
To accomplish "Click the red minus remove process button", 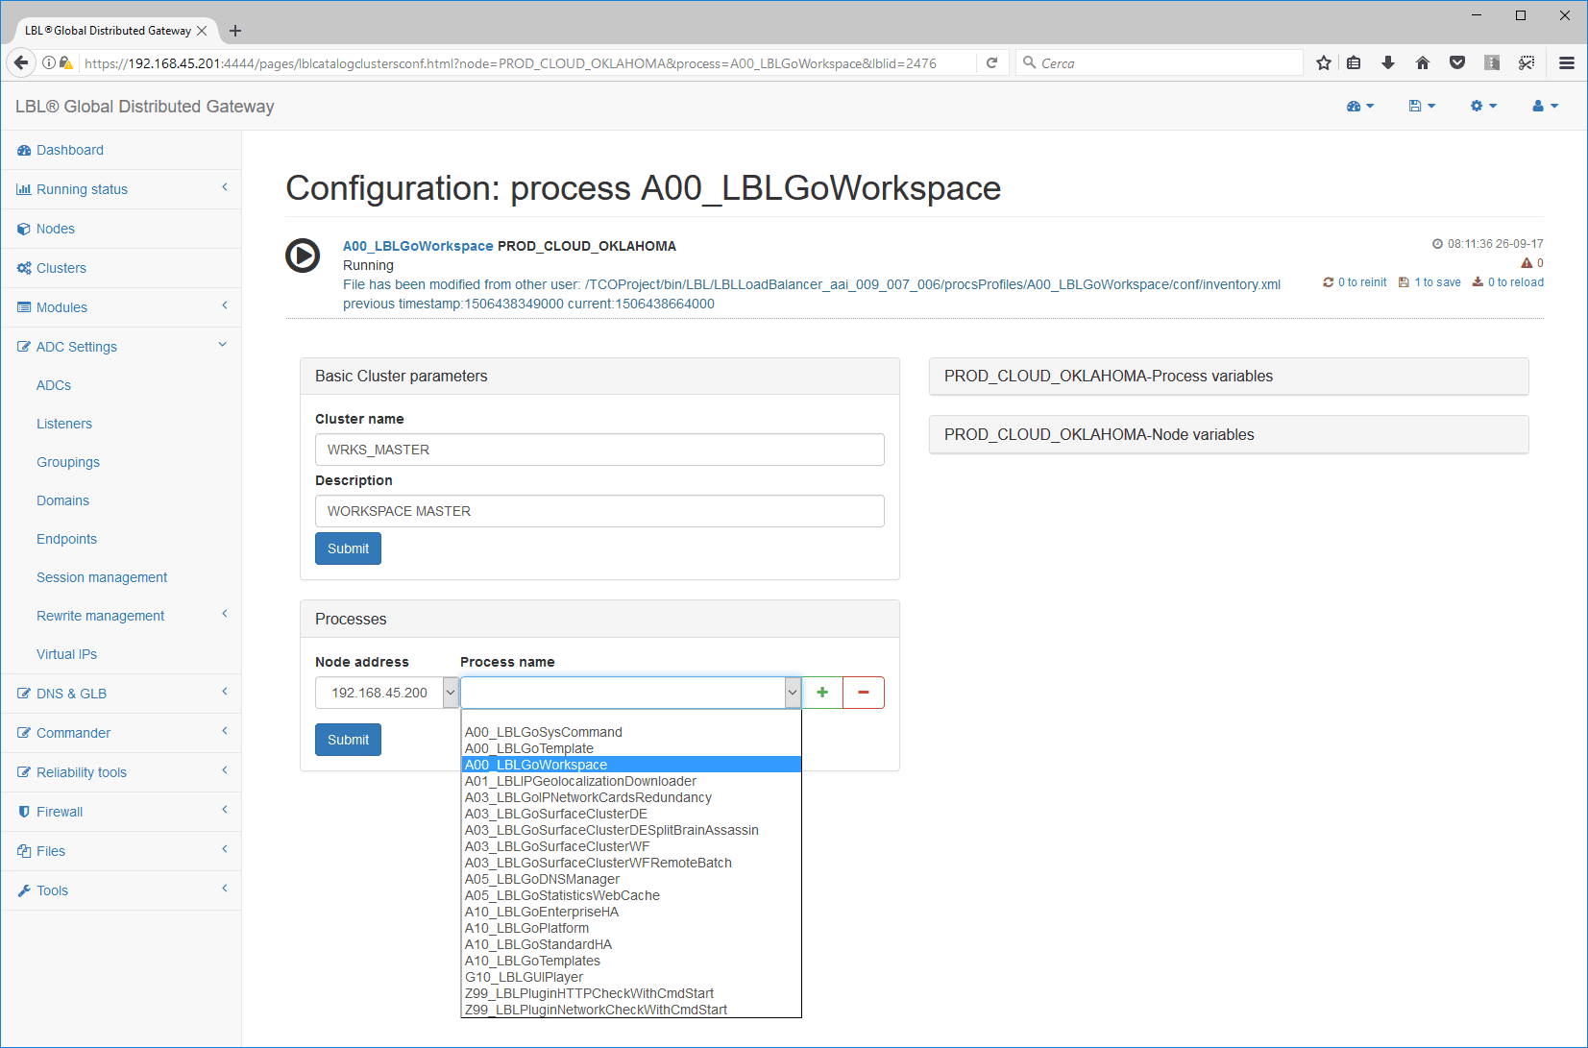I will pyautogui.click(x=864, y=693).
